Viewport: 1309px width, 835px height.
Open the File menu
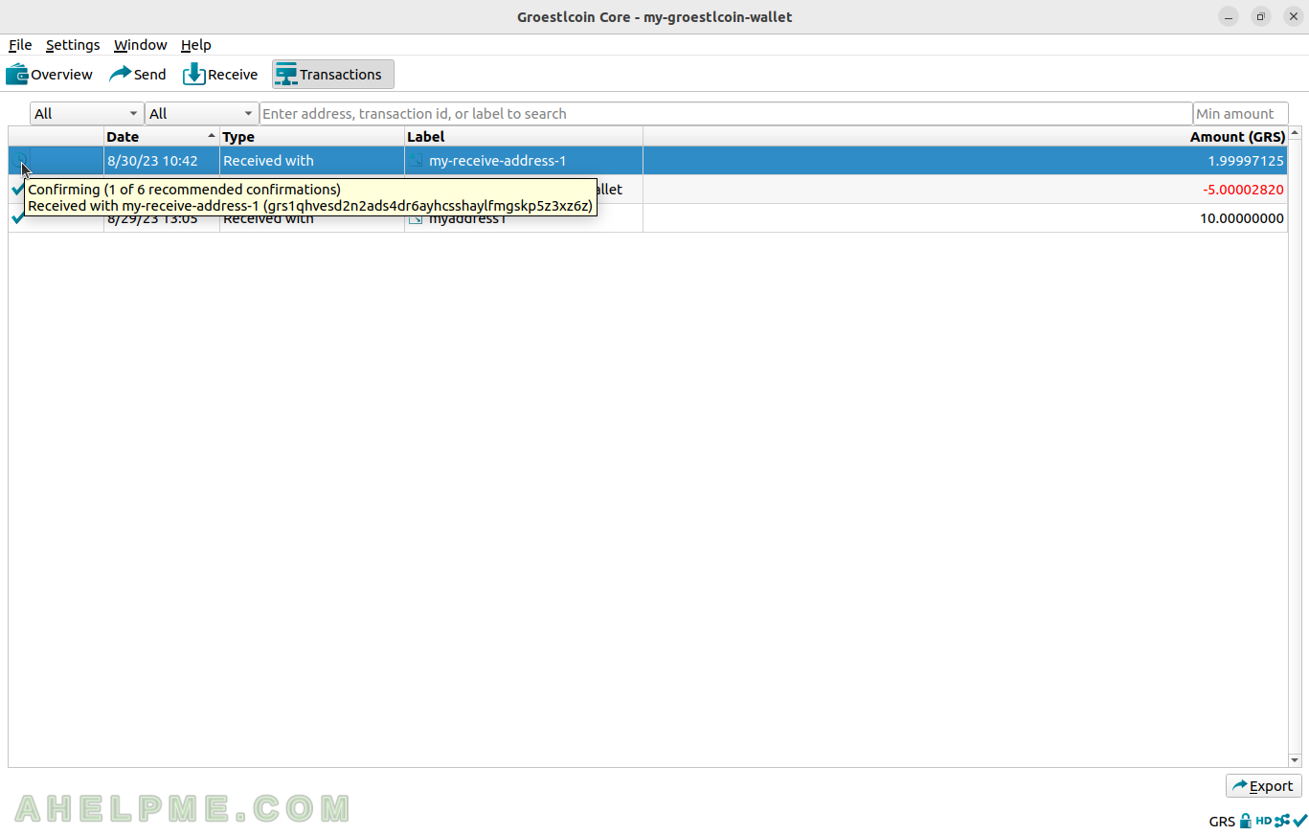click(20, 45)
